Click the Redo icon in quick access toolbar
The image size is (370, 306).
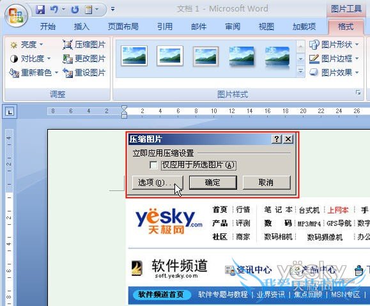[x=75, y=10]
